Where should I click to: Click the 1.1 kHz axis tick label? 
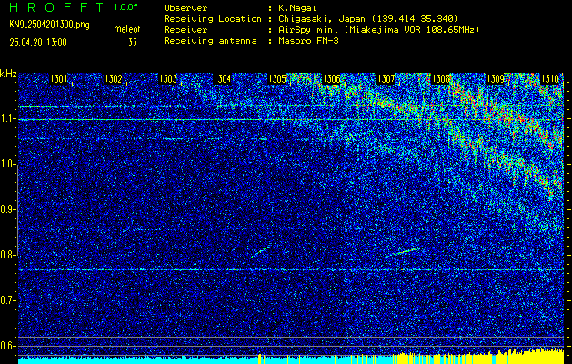(5, 118)
